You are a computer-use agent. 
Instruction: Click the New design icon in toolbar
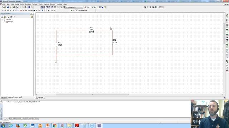point(3,7)
